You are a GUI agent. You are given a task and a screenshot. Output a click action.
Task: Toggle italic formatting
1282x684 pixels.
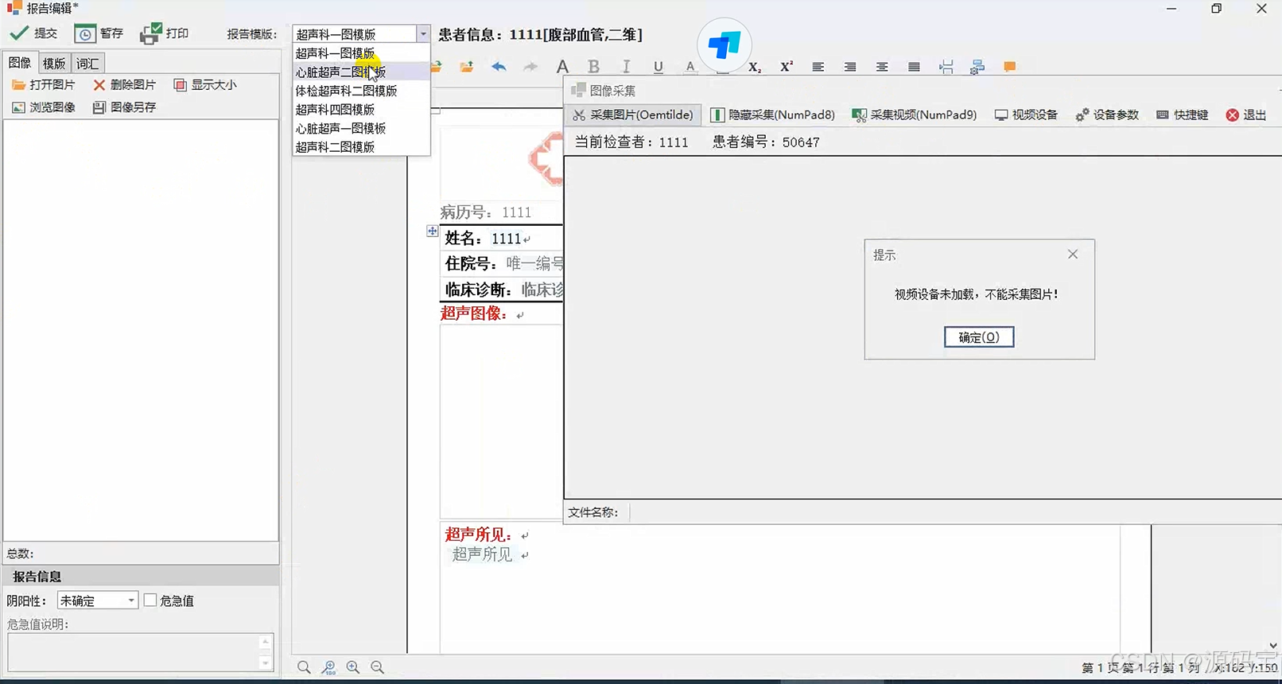click(x=626, y=67)
